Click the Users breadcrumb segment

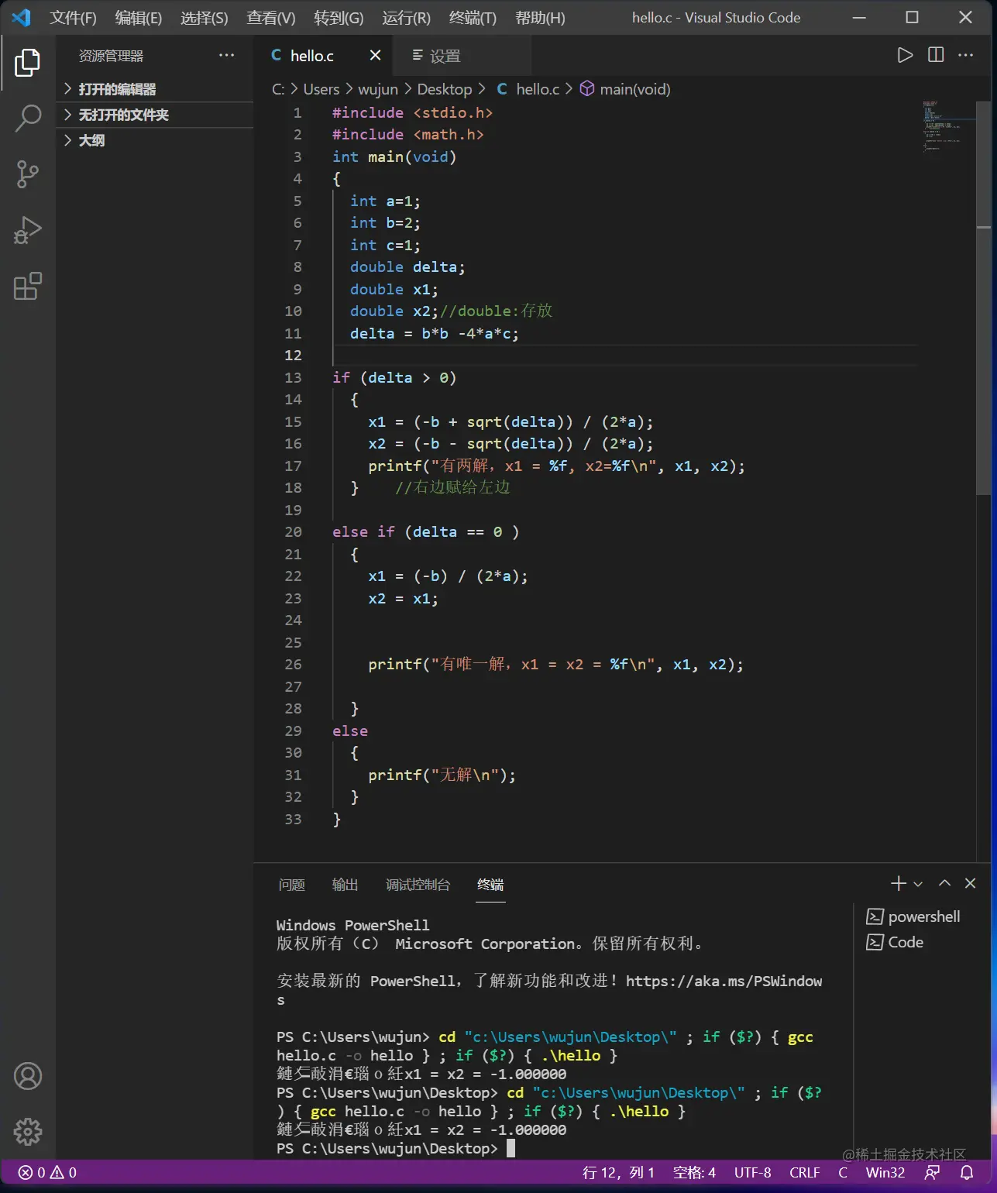pyautogui.click(x=321, y=89)
